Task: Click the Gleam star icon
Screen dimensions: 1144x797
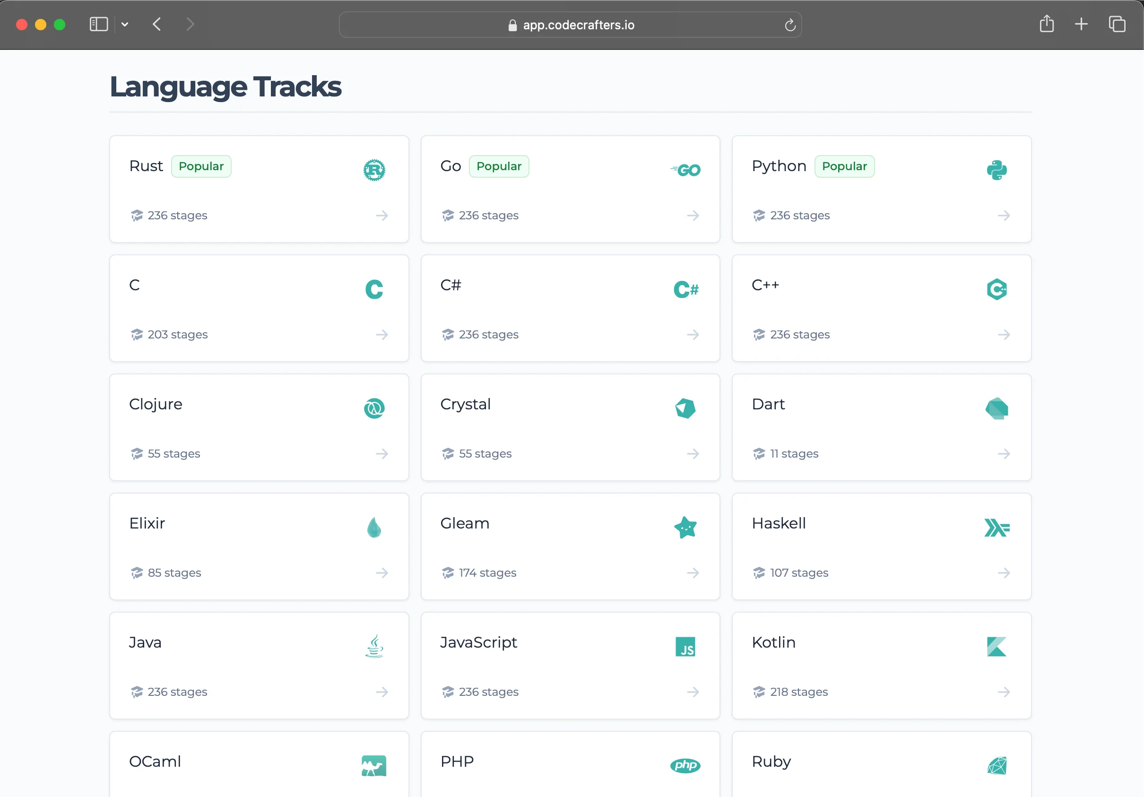Action: point(685,528)
